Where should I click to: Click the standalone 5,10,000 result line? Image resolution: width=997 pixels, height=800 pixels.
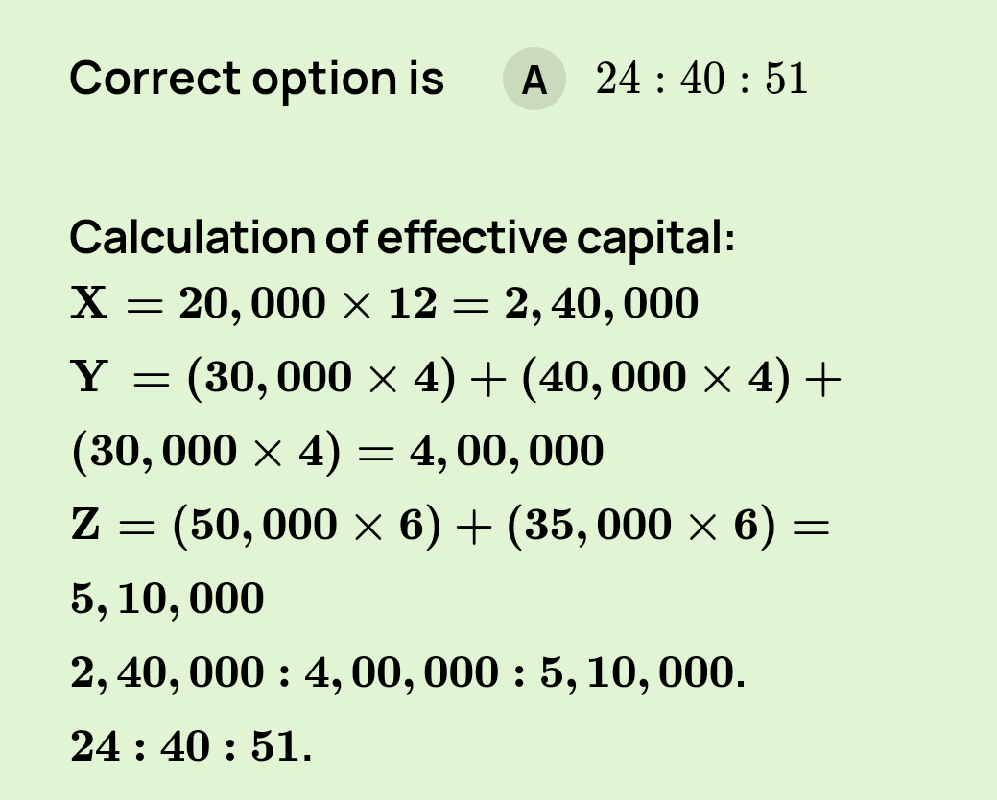pos(167,600)
